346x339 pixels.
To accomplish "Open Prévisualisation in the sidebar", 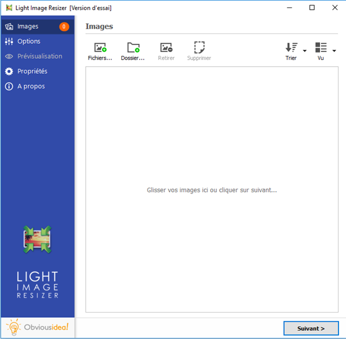I will pyautogui.click(x=37, y=56).
